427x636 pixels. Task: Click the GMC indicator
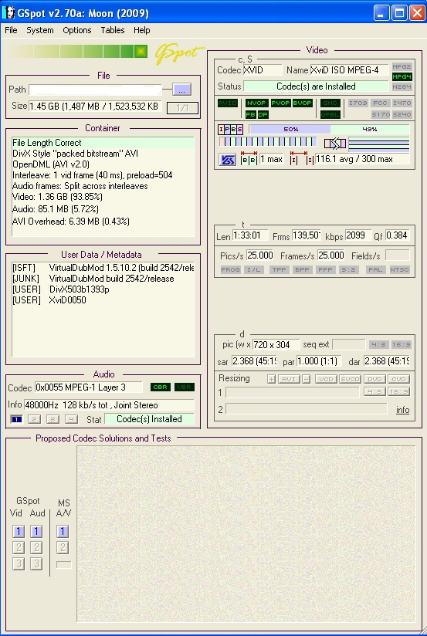tap(330, 103)
